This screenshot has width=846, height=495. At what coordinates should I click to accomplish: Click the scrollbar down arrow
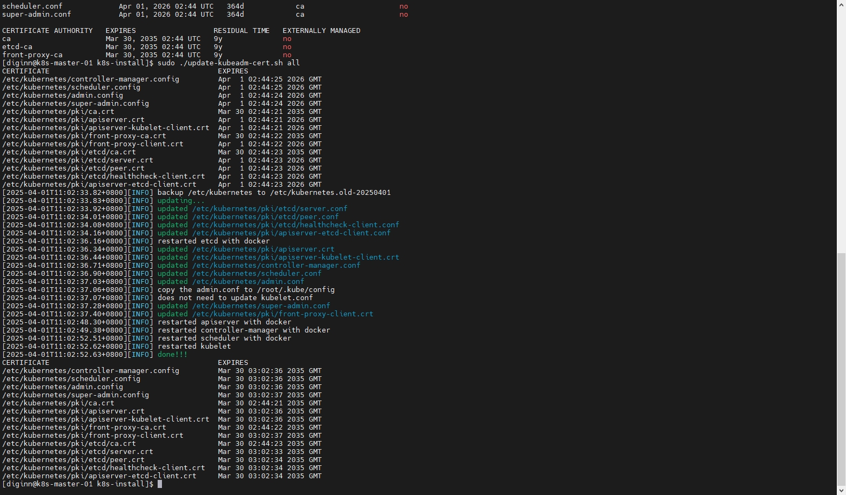tap(841, 490)
